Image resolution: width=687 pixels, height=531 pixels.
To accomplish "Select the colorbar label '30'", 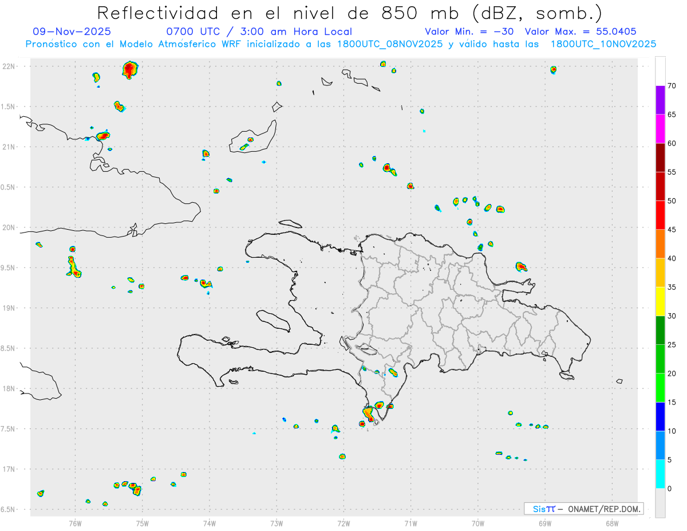I will pyautogui.click(x=672, y=316).
